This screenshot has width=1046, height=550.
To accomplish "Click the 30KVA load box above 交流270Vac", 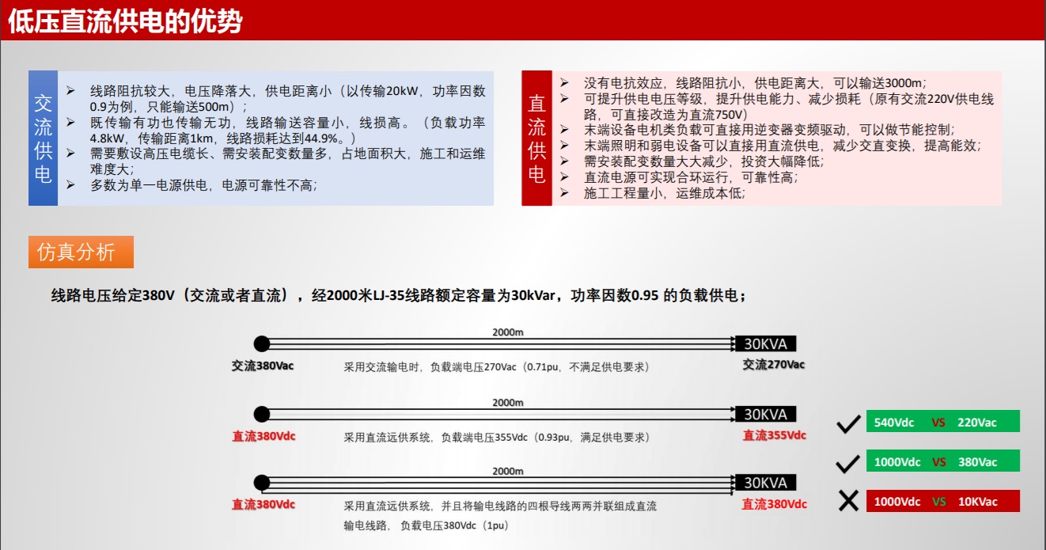I will [765, 343].
